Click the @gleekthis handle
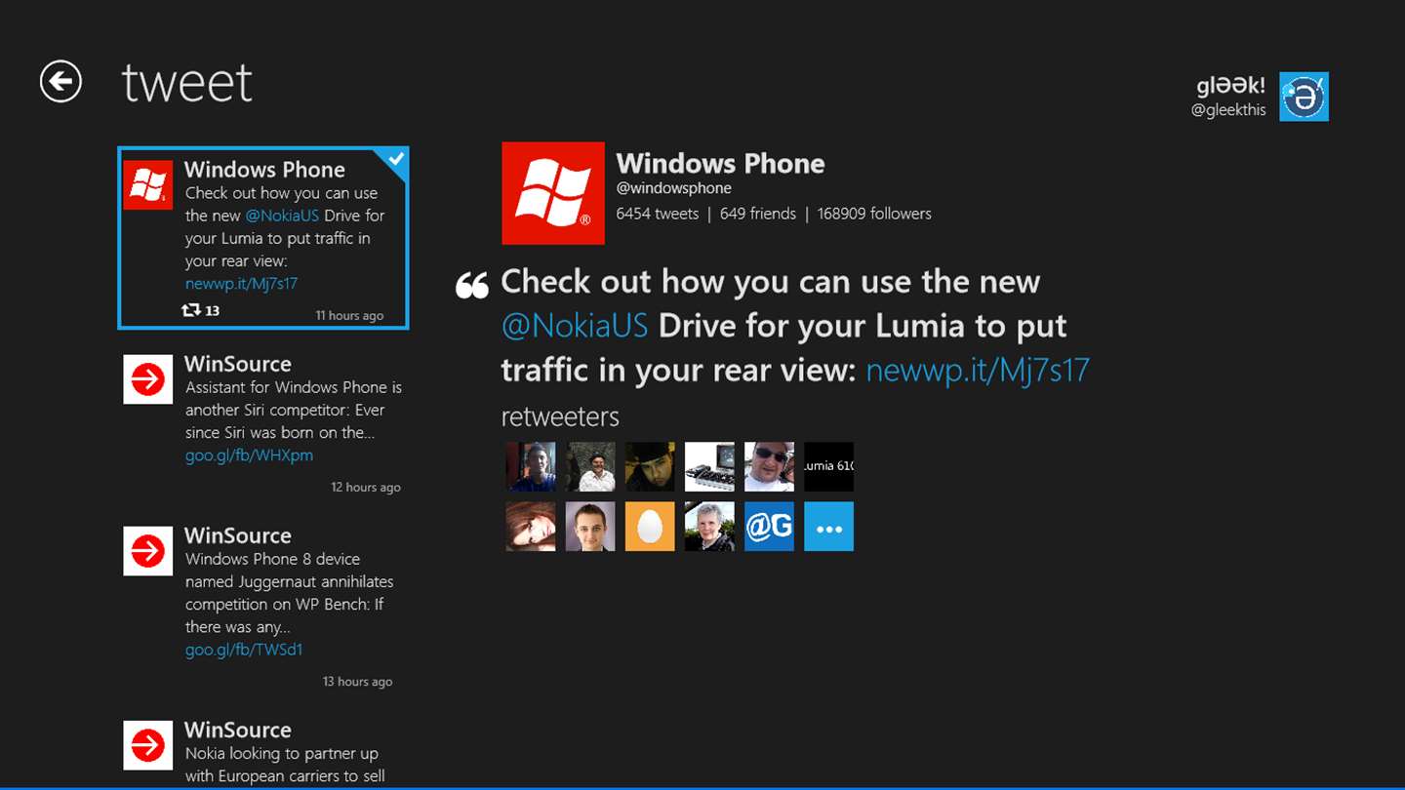The height and width of the screenshot is (790, 1405). (1228, 110)
